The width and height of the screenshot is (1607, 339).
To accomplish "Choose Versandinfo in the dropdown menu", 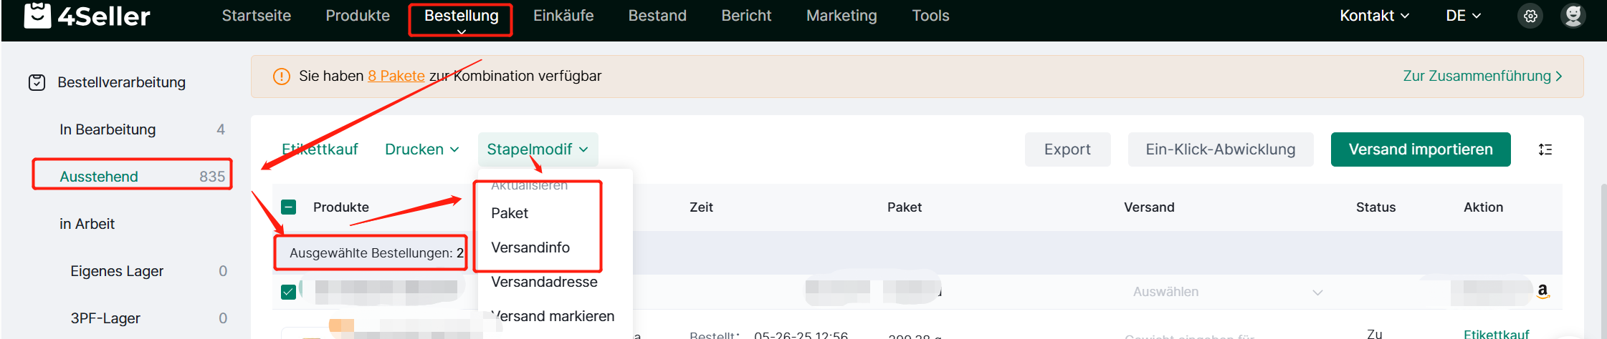I will pos(530,247).
